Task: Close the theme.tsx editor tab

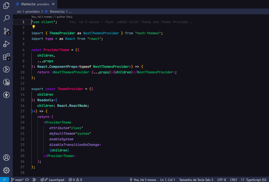Action: click(x=53, y=4)
